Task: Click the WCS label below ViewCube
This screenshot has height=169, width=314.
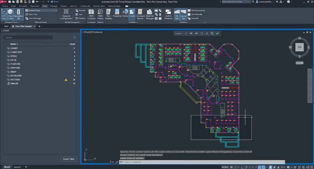Action: [299, 63]
